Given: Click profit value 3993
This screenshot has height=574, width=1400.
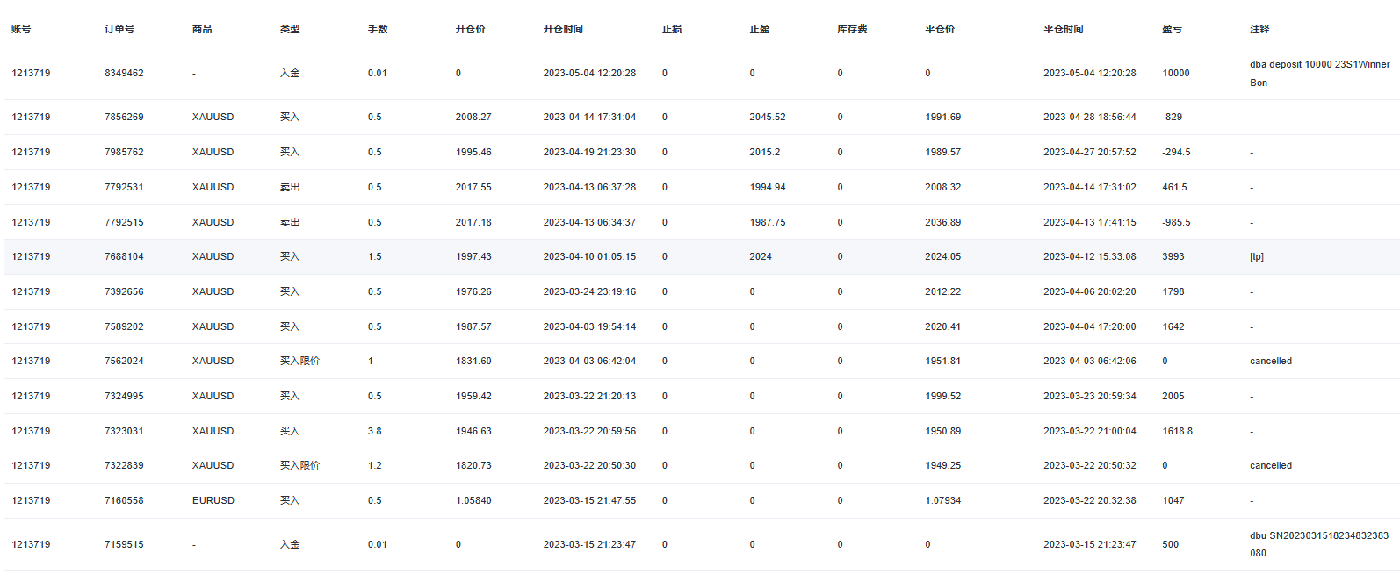Looking at the screenshot, I should (1173, 256).
